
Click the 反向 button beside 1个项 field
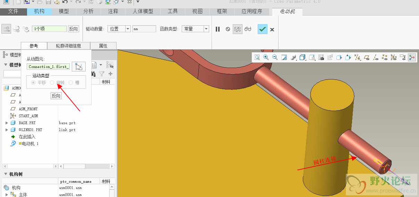click(x=74, y=29)
